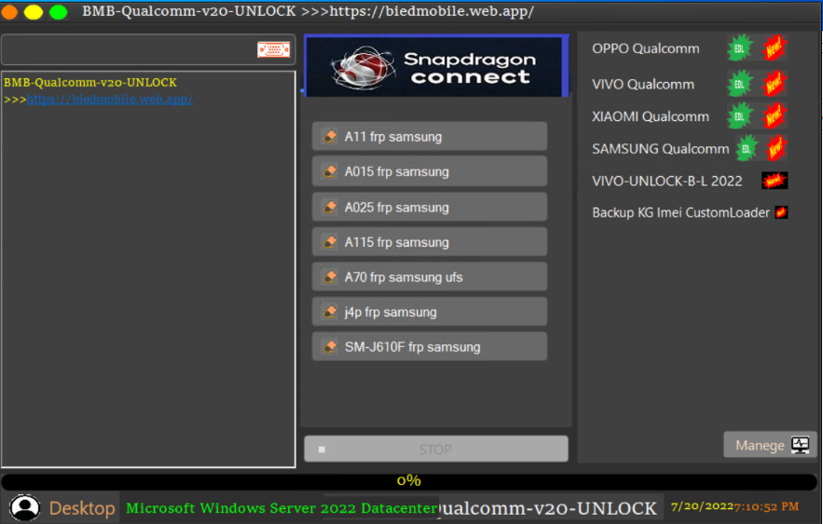Click the EDL badge next to XIAOMI Qualcomm
Image resolution: width=823 pixels, height=524 pixels.
click(x=739, y=116)
